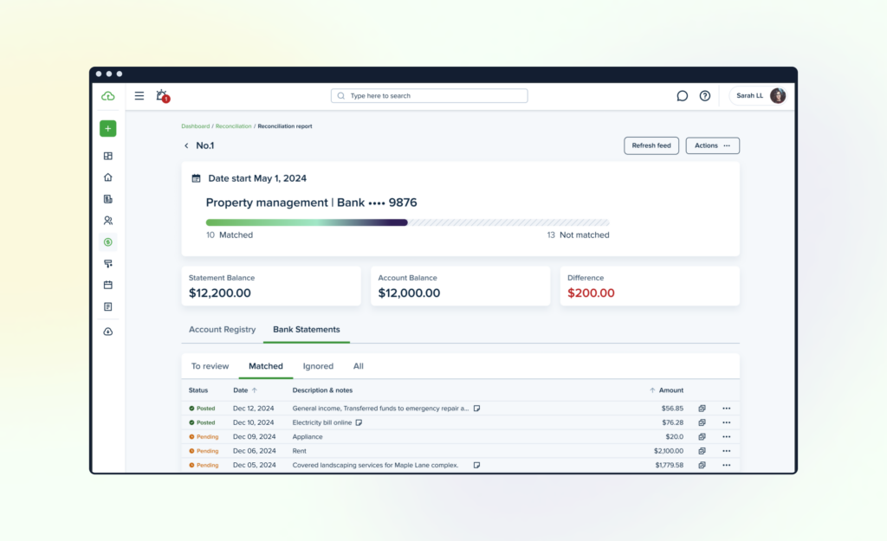Image resolution: width=887 pixels, height=541 pixels.
Task: Click the Status column header
Action: (x=198, y=390)
